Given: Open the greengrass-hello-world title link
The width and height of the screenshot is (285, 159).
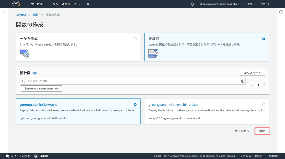Looking at the screenshot, I should [x=38, y=105].
